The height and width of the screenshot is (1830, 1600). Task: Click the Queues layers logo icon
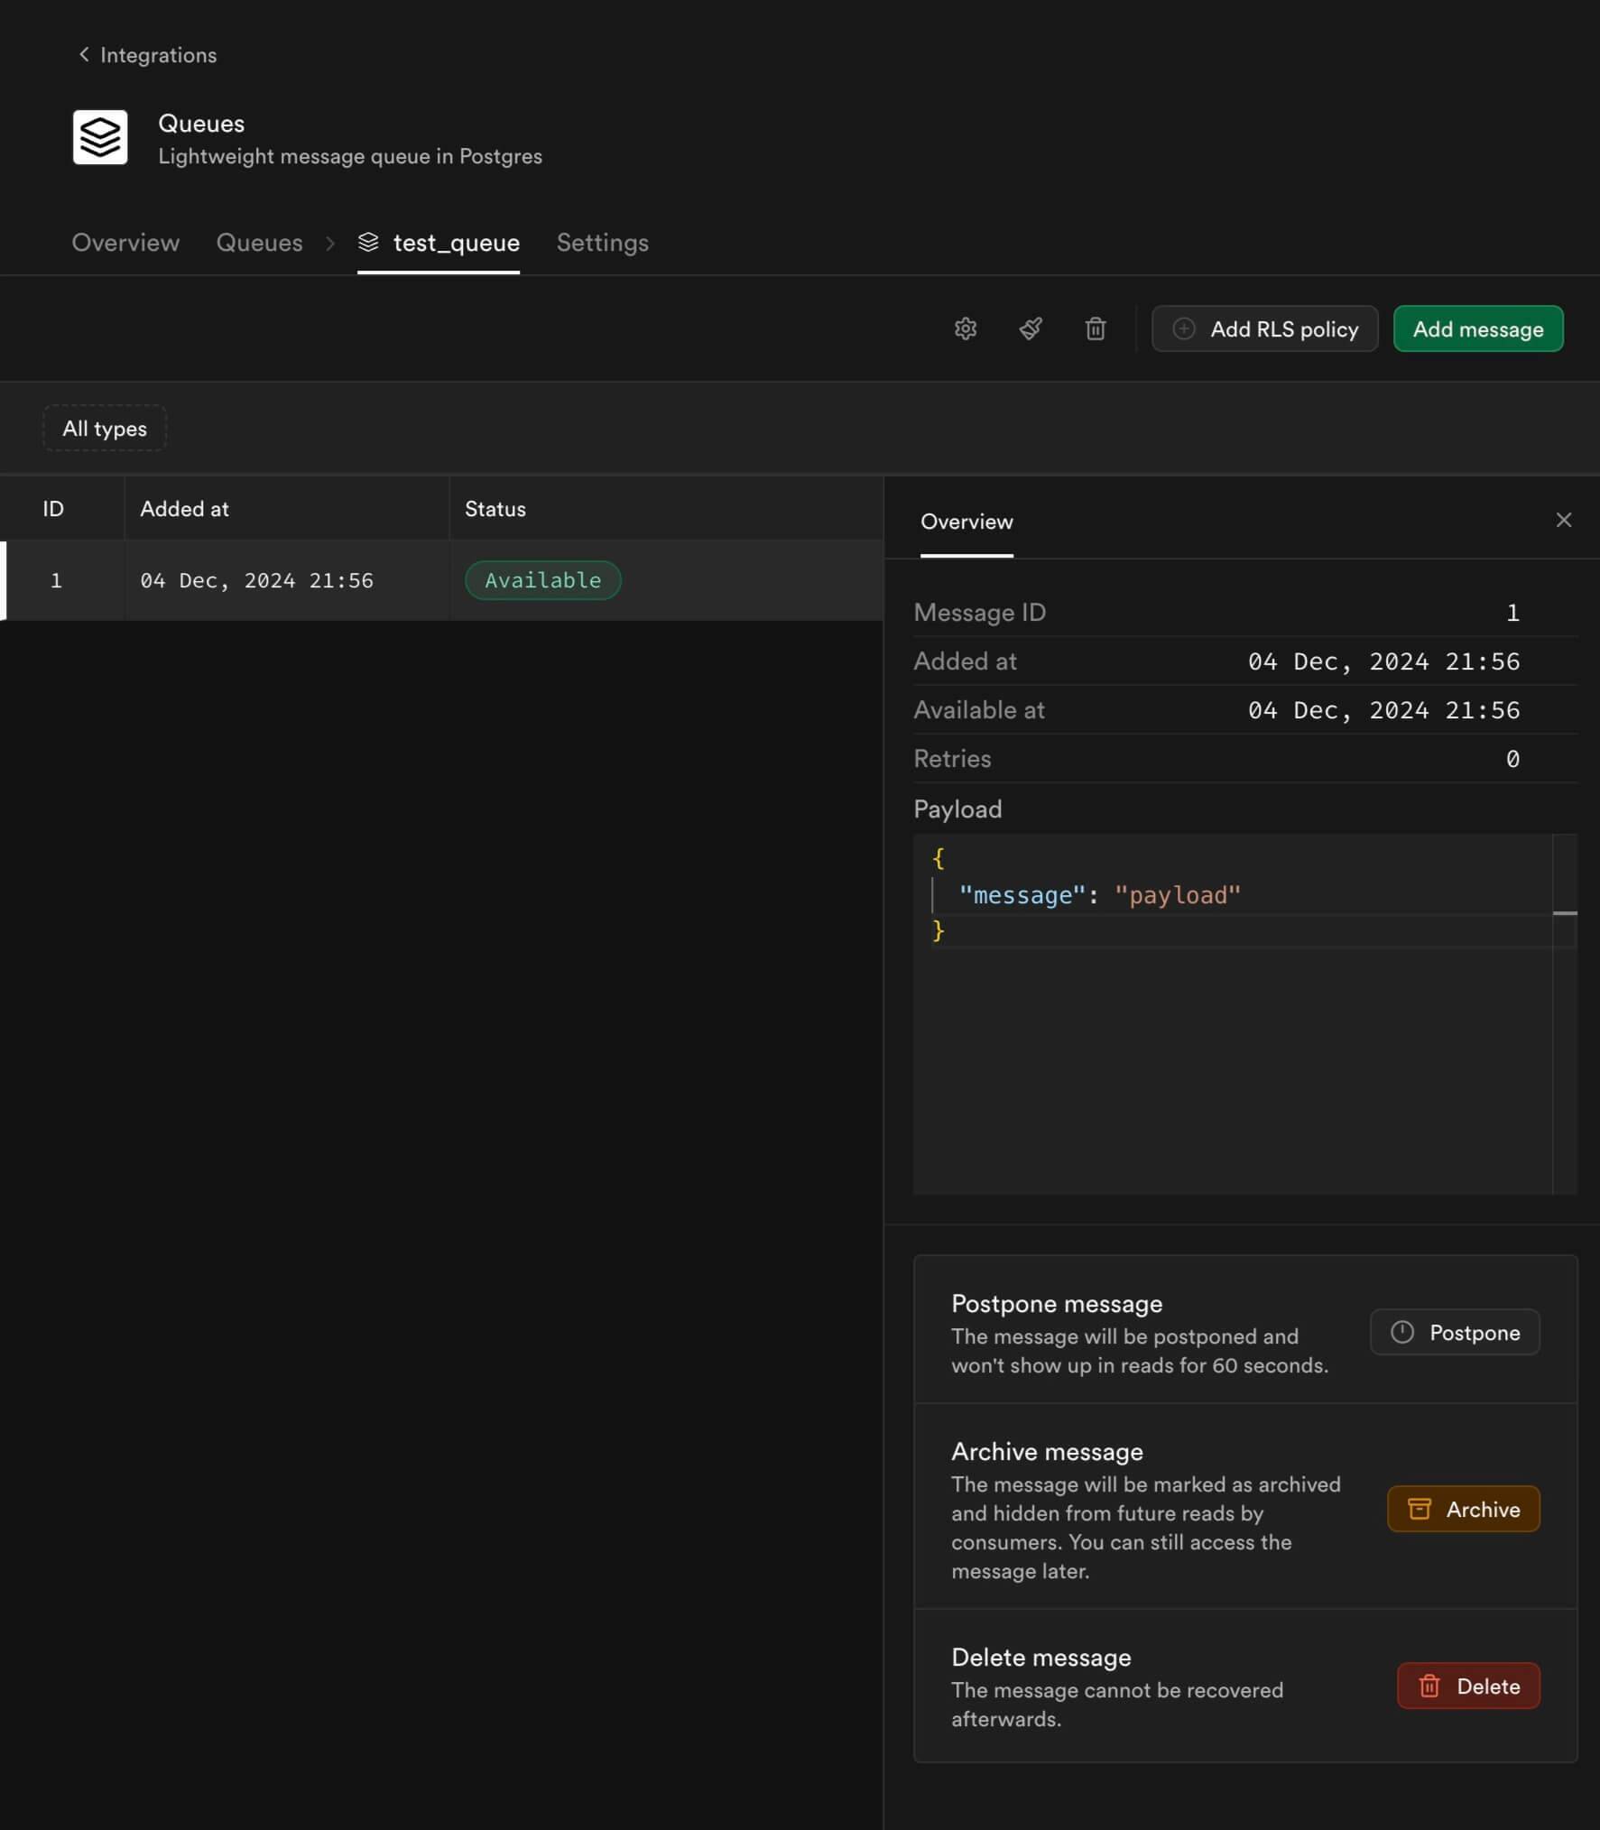(x=100, y=138)
